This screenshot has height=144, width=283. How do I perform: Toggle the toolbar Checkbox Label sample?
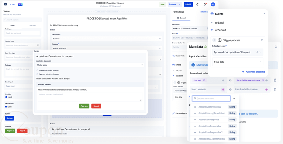point(6,97)
